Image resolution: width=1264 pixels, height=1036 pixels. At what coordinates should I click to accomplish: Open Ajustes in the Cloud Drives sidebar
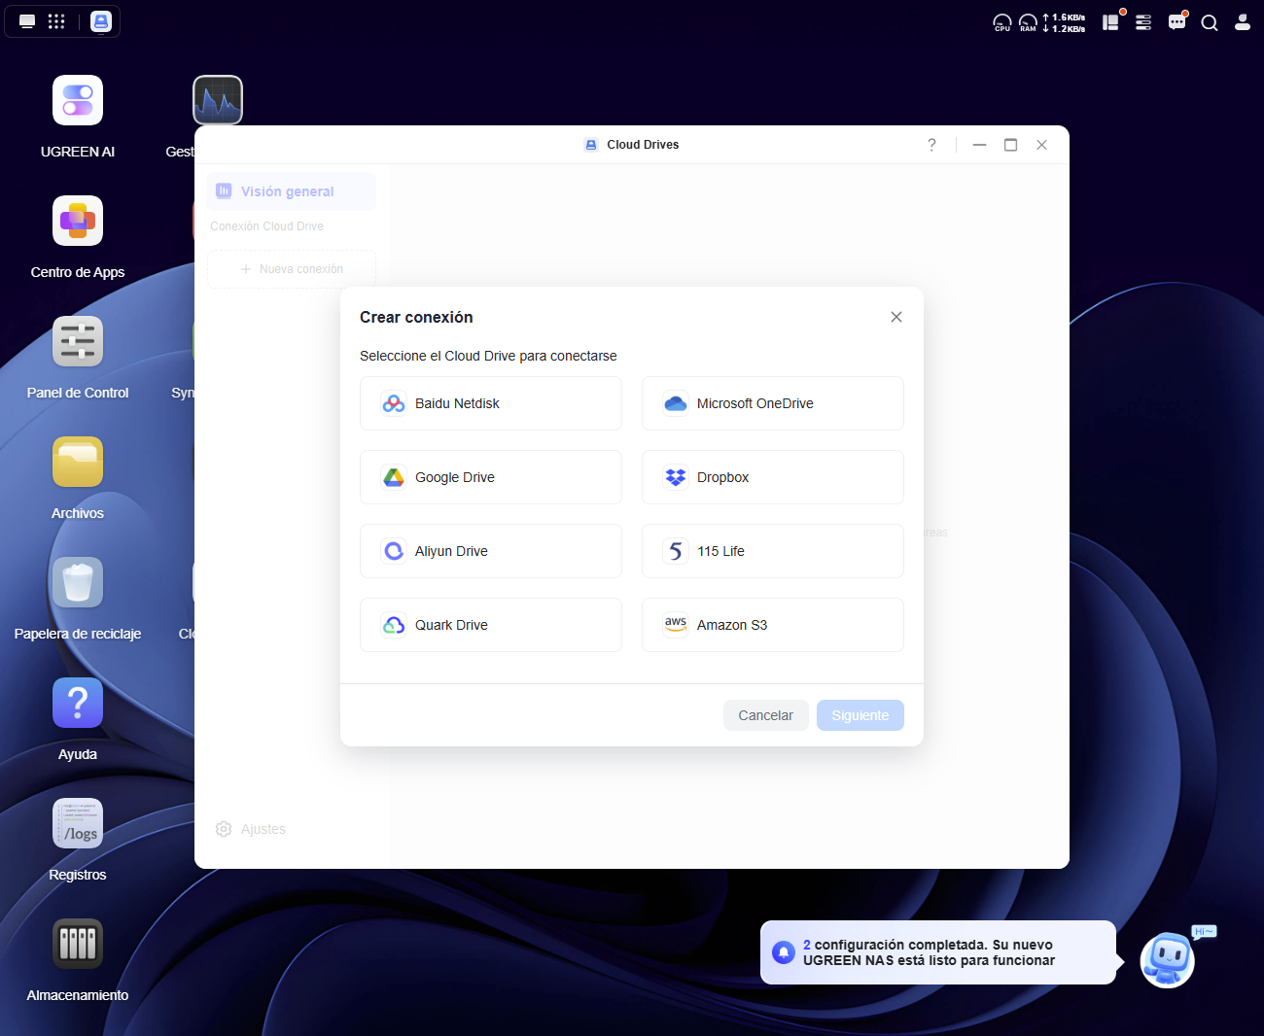[x=251, y=829]
